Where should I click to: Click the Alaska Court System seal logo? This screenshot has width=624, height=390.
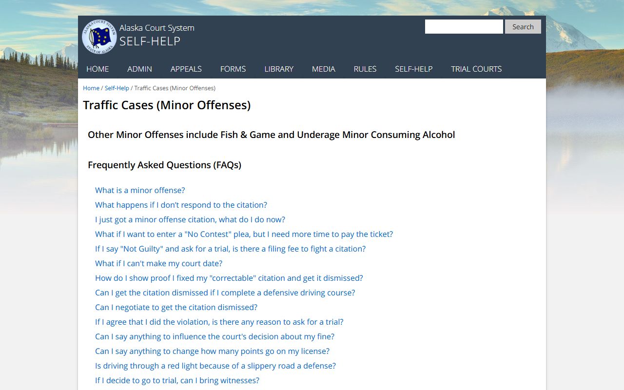[99, 37]
